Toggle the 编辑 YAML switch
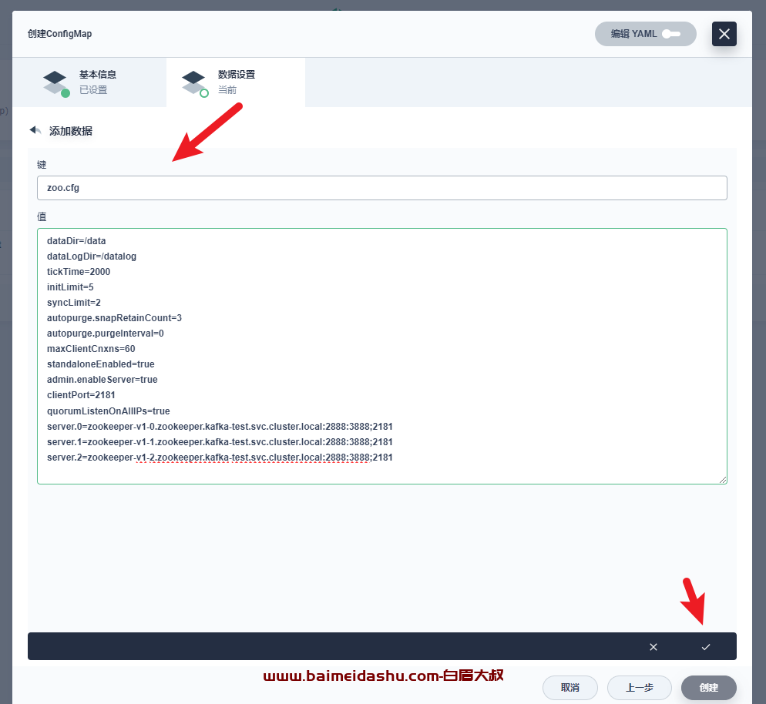The image size is (766, 704). point(645,34)
